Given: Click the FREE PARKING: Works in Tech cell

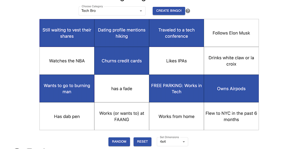Looking at the screenshot, I should click(x=176, y=88).
